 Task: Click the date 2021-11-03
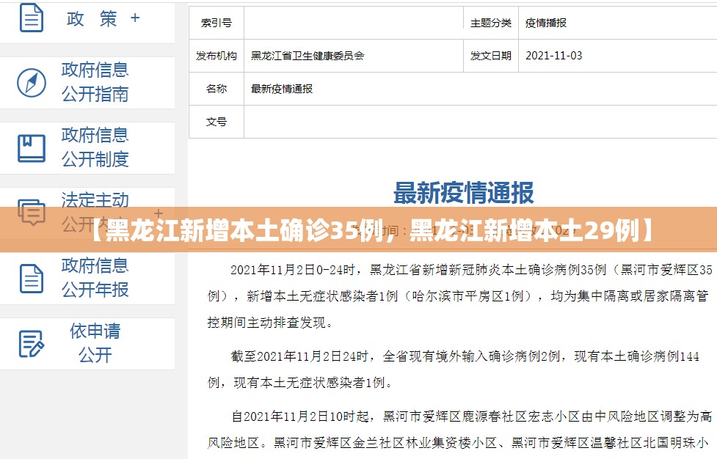pyautogui.click(x=554, y=56)
